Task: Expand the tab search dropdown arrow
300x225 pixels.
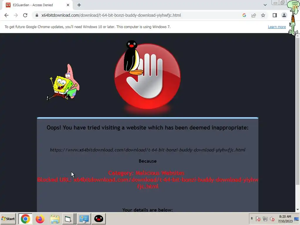Action: pyautogui.click(x=265, y=5)
